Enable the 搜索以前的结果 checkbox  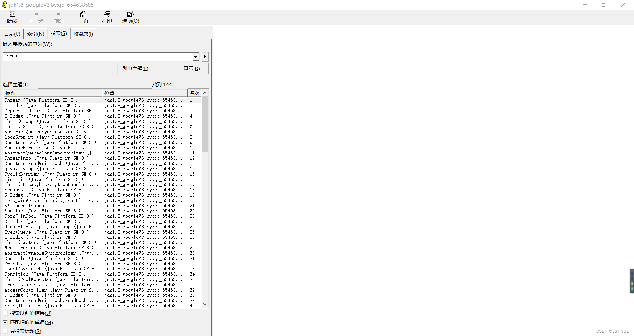point(5,313)
